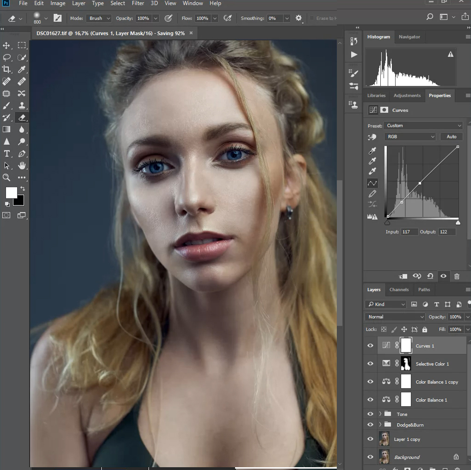Viewport: 471px width, 470px height.
Task: Click the Auto button in Curves
Action: pos(452,137)
